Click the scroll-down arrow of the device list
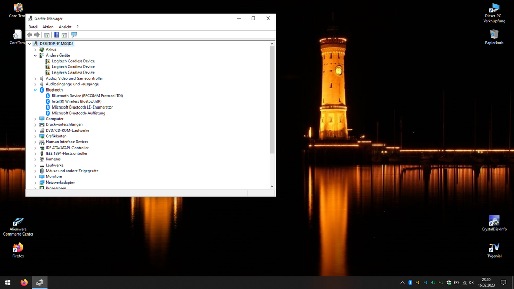The width and height of the screenshot is (514, 289). [x=272, y=186]
